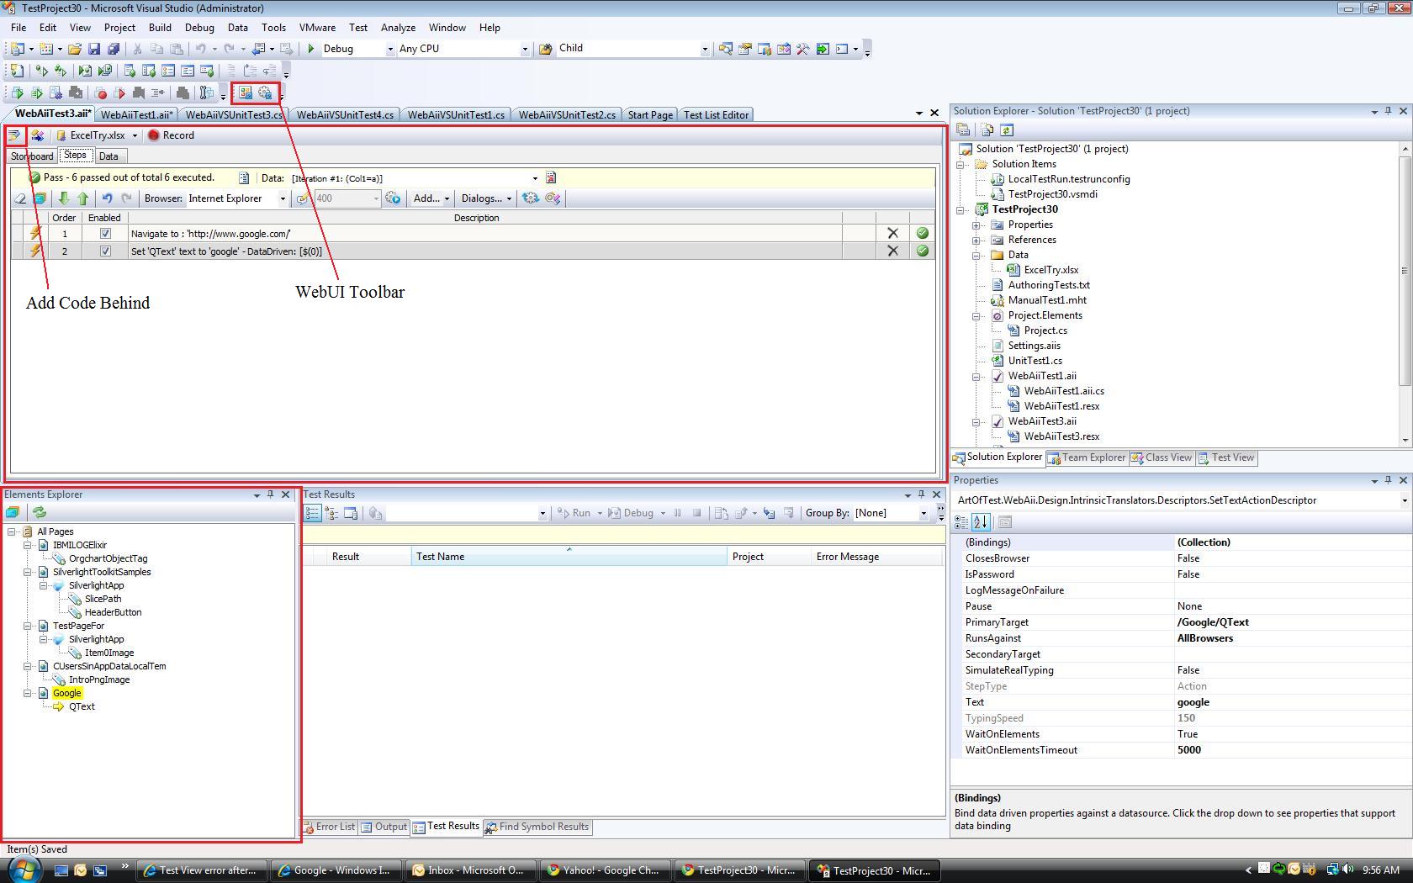Delete step 2 'Set QText' with X
The image size is (1413, 883).
(892, 251)
